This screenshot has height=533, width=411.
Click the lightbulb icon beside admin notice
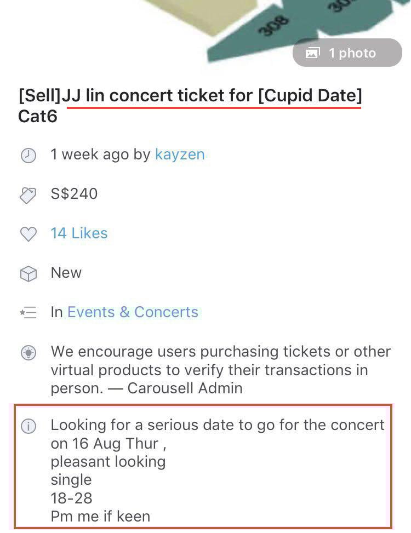click(28, 352)
